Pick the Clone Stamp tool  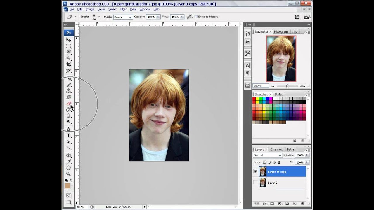(69, 91)
